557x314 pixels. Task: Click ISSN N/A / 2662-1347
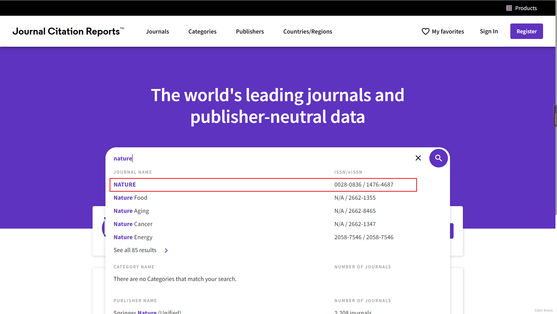click(355, 224)
